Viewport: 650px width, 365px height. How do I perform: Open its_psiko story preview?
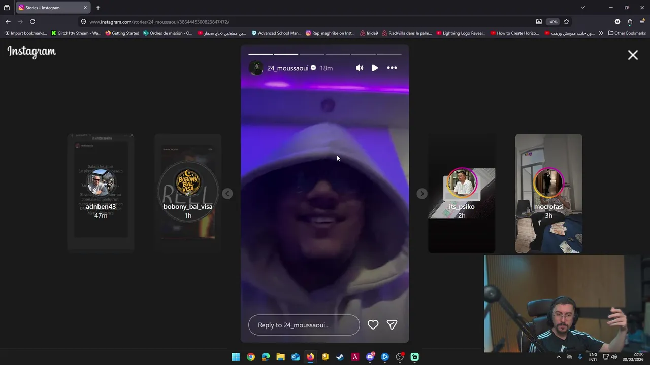click(462, 193)
